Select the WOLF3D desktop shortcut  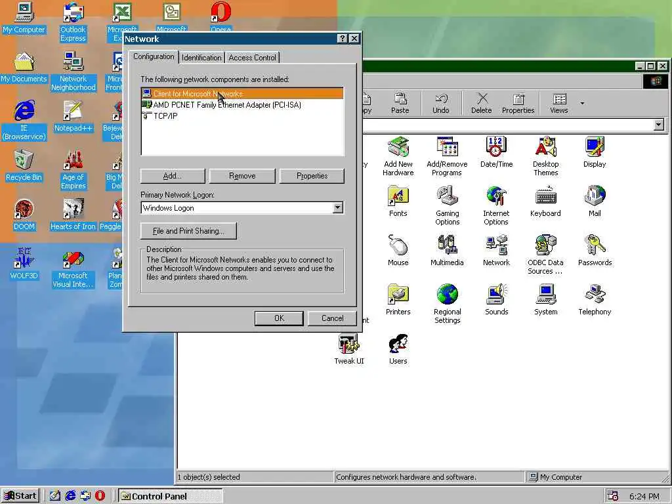pos(24,264)
